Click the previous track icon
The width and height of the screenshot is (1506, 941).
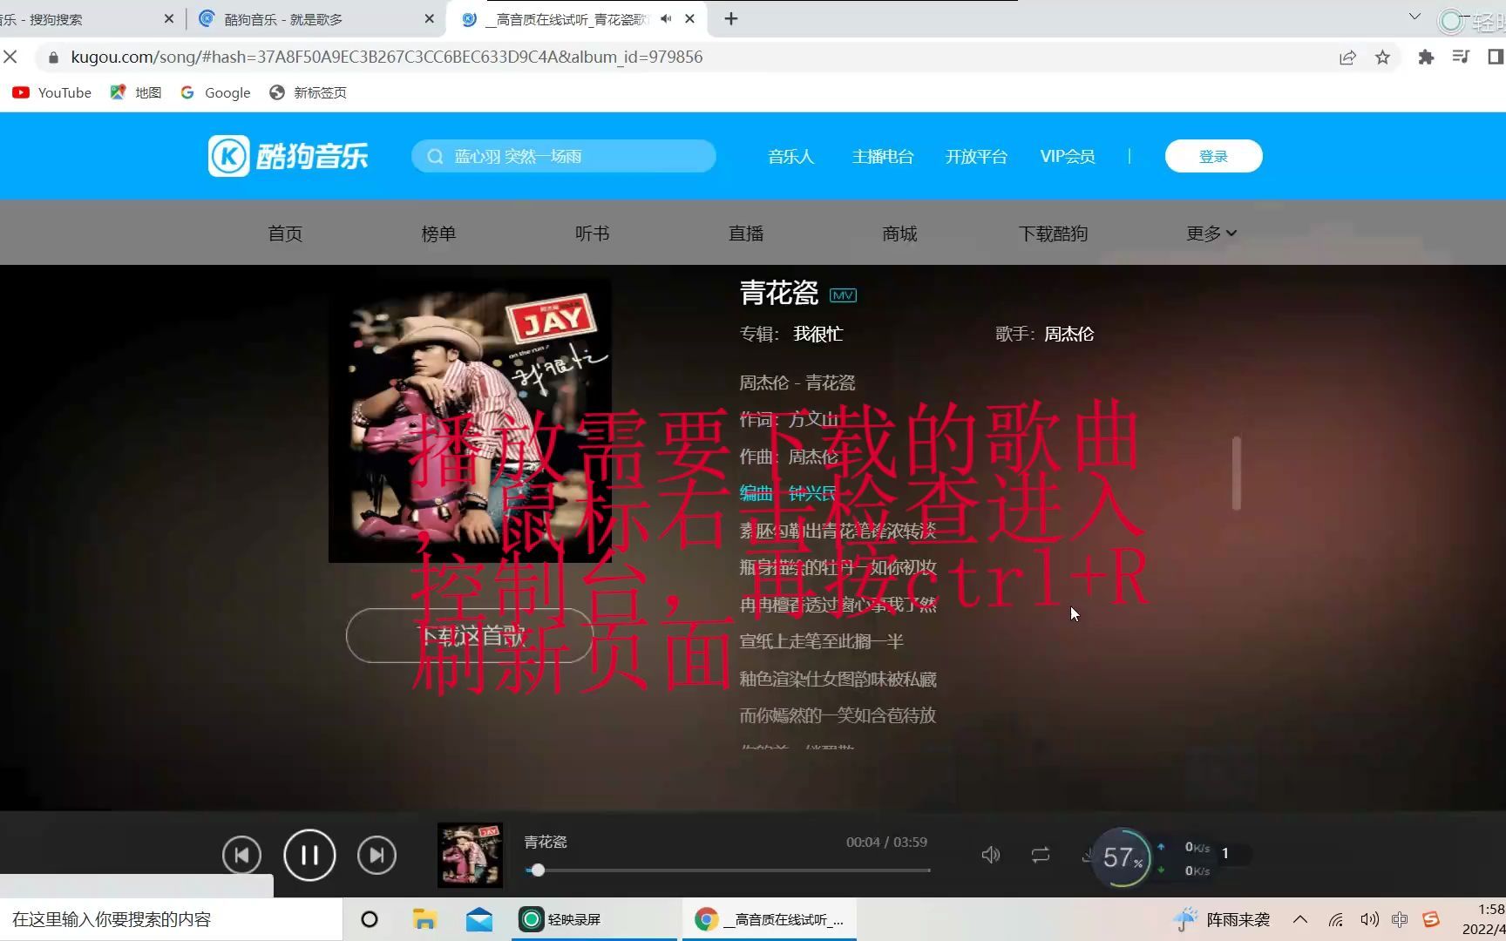tap(241, 855)
